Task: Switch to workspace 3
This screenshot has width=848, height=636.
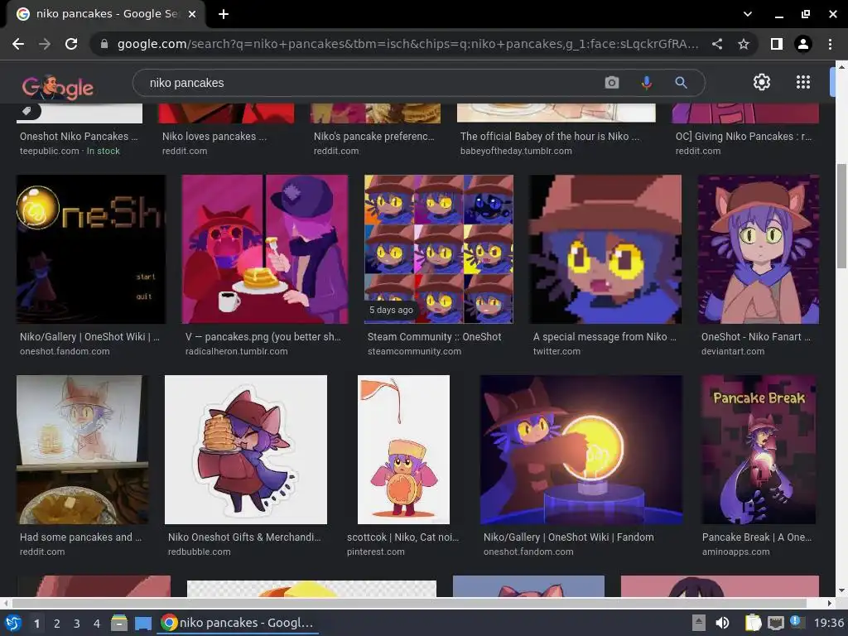Action: [x=77, y=623]
